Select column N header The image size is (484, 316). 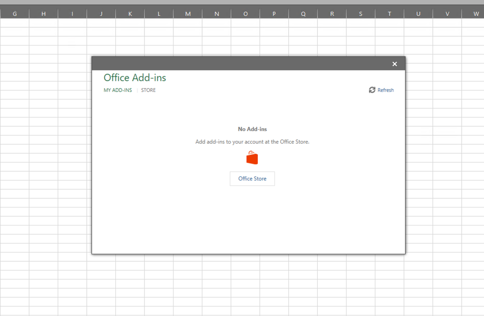tap(217, 14)
